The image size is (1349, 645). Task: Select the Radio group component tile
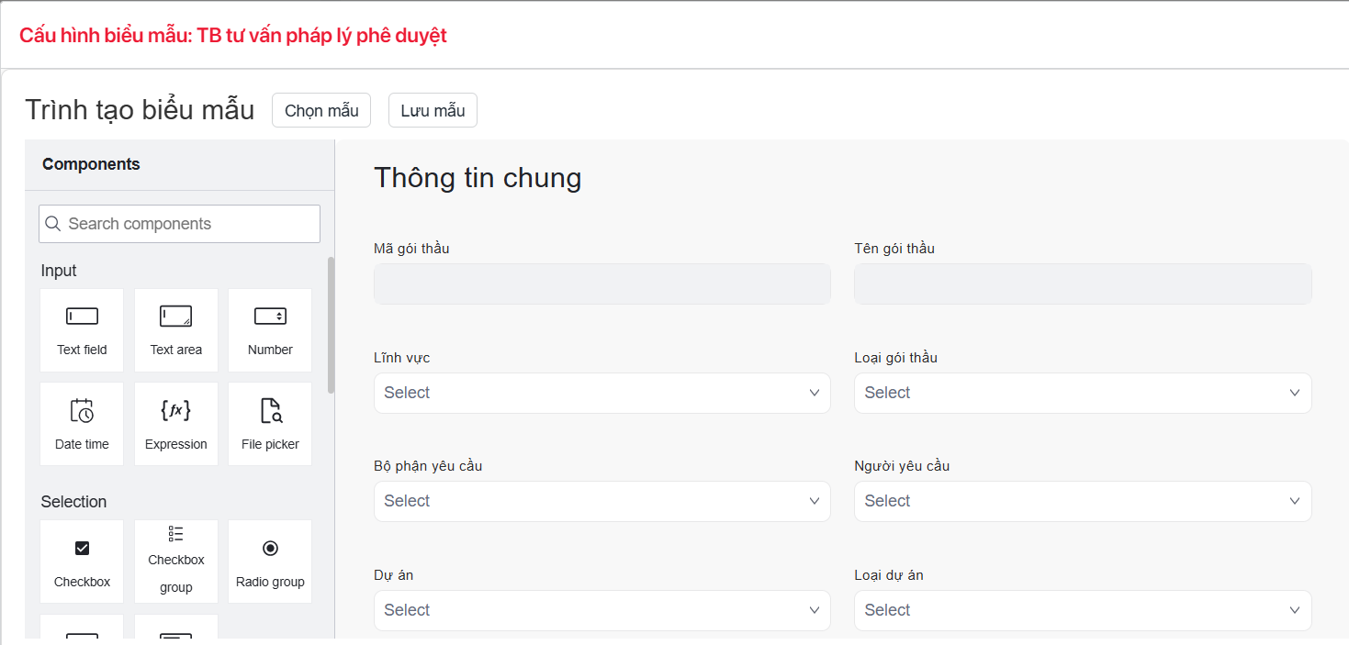click(270, 562)
